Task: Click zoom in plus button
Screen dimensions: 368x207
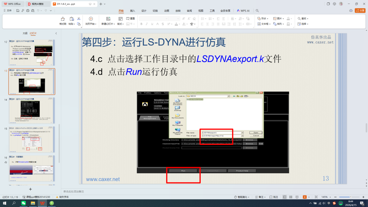Action: click(363, 197)
